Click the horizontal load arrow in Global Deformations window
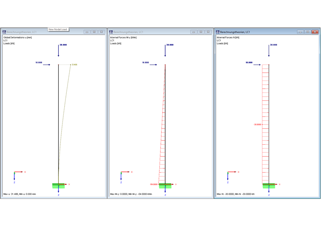321x227 pixels. [46, 65]
